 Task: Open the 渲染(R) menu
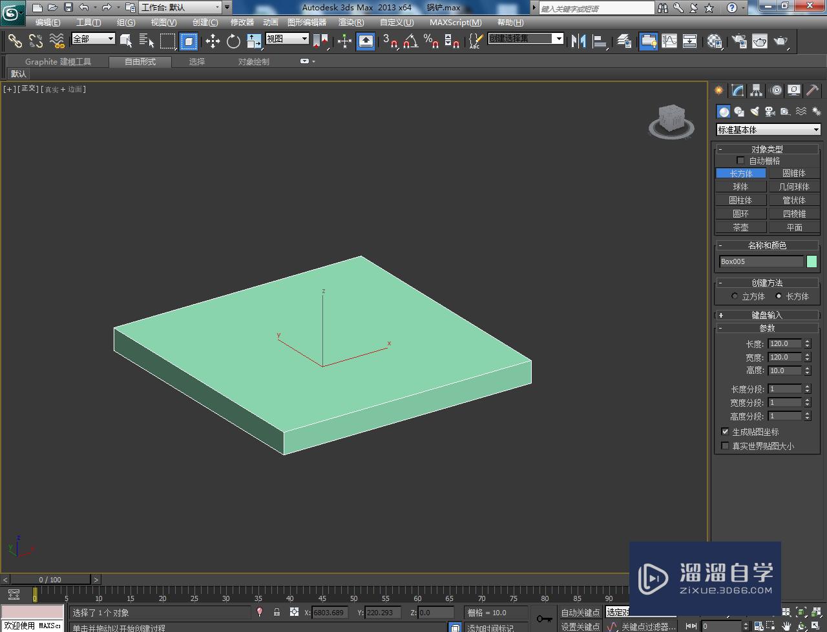tap(351, 23)
